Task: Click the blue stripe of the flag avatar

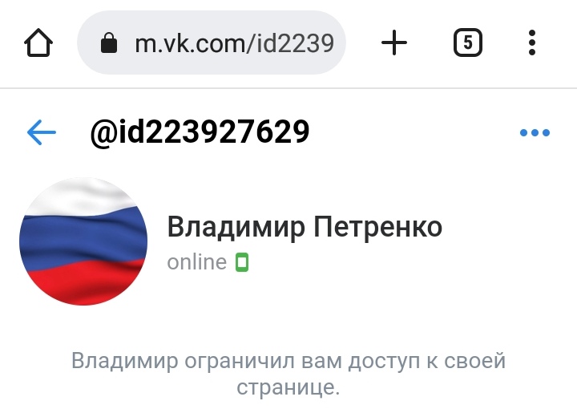Action: click(x=83, y=238)
